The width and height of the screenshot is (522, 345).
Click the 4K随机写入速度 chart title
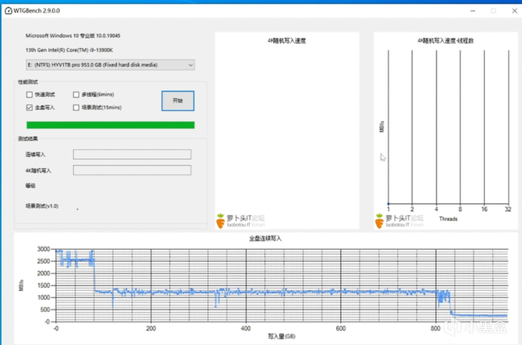[286, 40]
